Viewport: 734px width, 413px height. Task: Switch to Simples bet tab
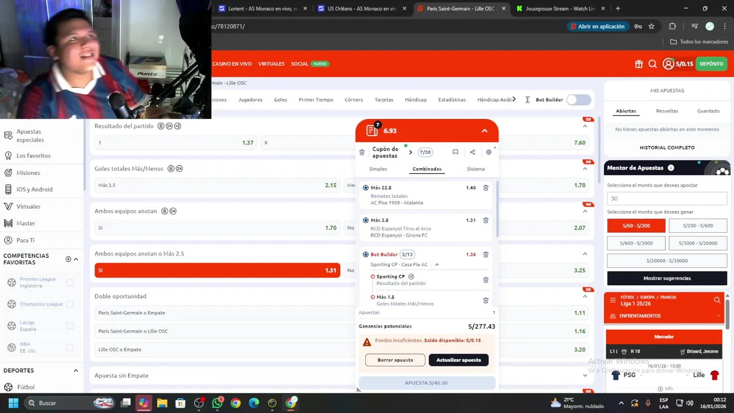point(378,169)
